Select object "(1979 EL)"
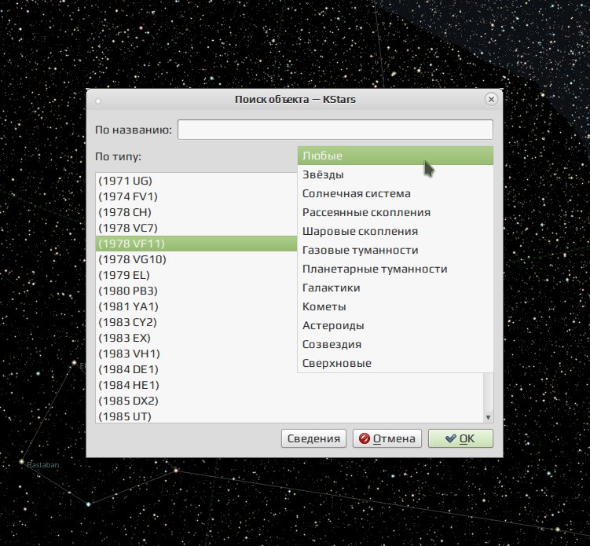590x546 pixels. click(196, 275)
